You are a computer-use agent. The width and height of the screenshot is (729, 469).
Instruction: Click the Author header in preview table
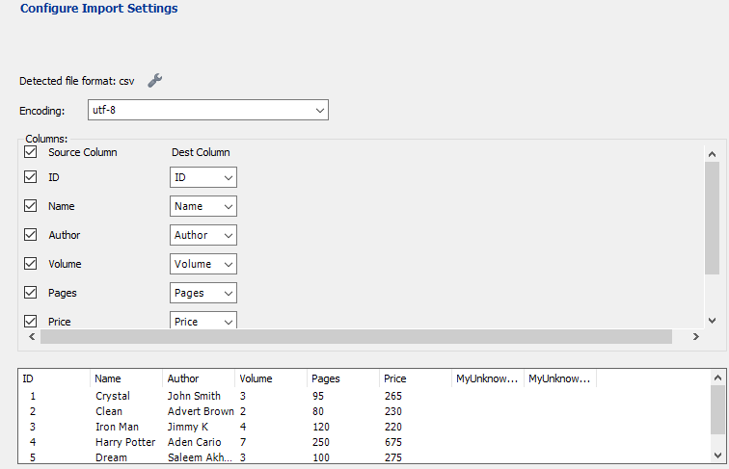pyautogui.click(x=183, y=378)
